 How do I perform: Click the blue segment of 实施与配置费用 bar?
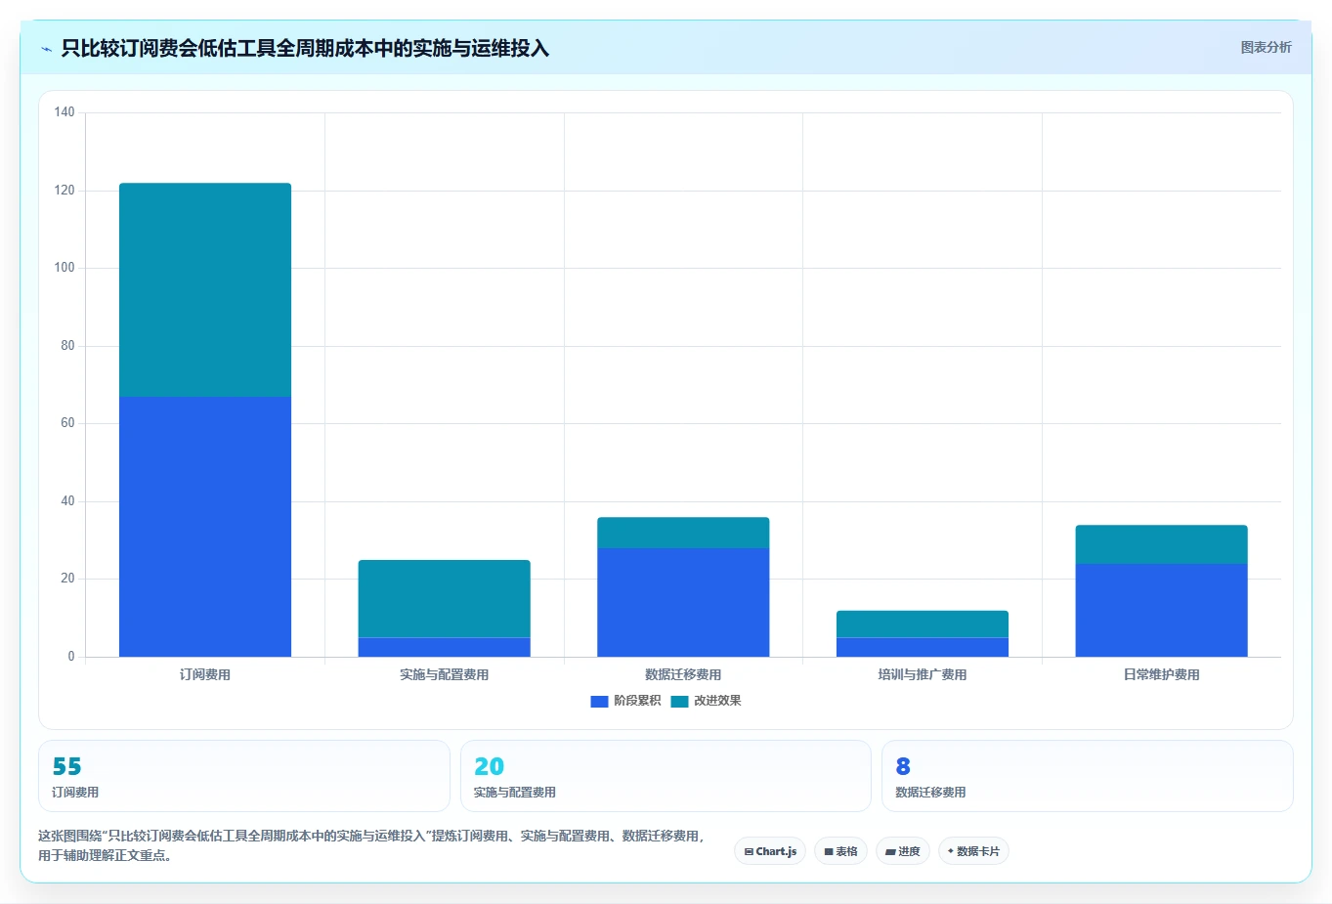coord(445,647)
